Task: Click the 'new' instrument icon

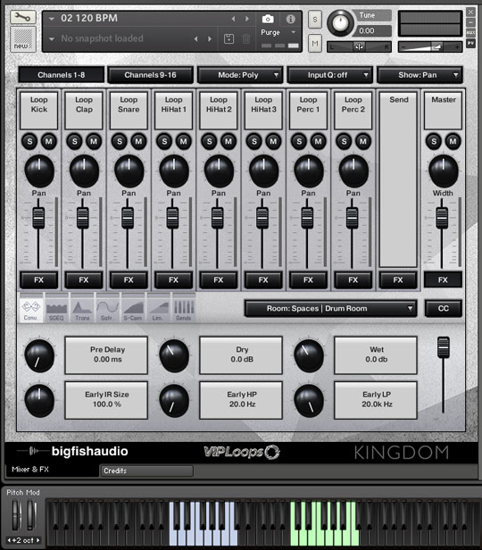Action: [x=23, y=39]
